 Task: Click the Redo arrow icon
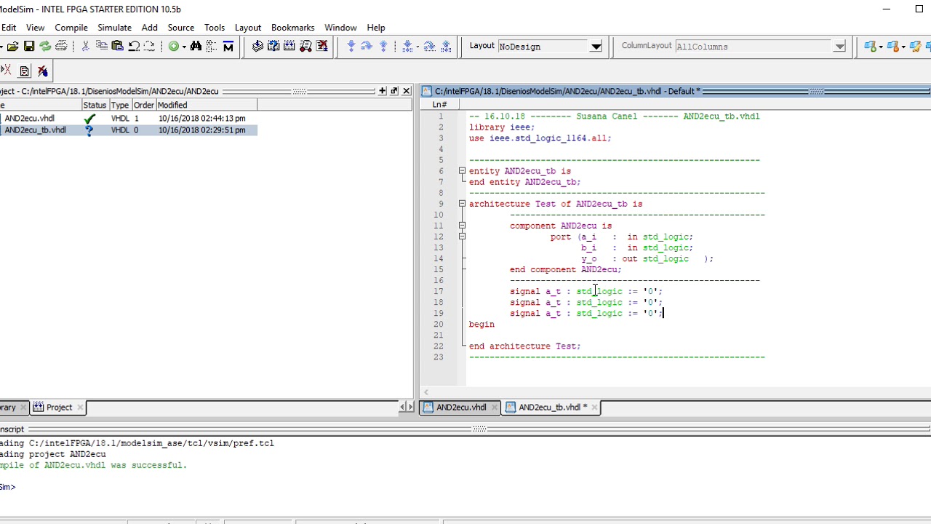[149, 47]
